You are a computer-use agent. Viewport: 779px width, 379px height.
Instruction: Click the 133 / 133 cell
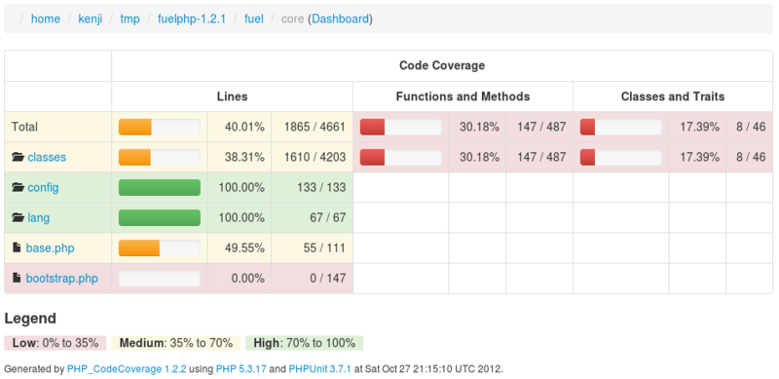click(x=312, y=187)
